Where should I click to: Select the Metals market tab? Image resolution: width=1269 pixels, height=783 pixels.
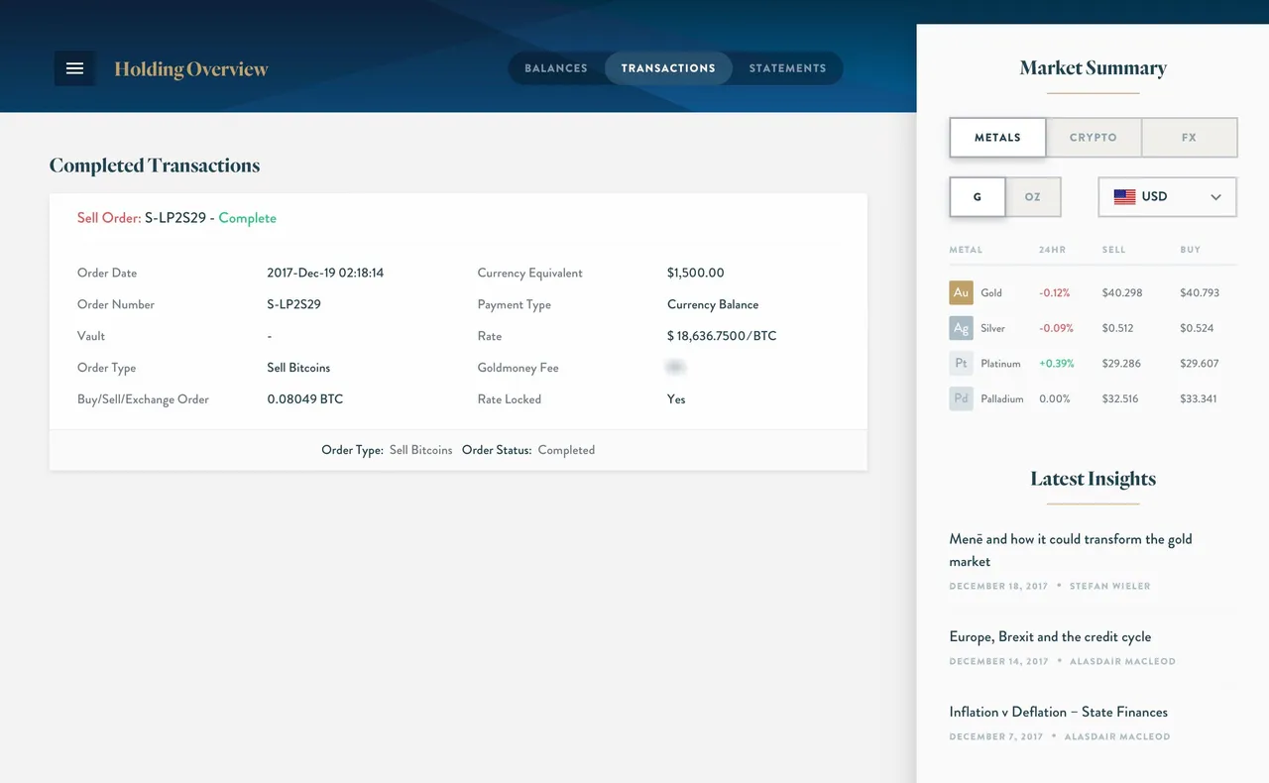click(x=997, y=138)
